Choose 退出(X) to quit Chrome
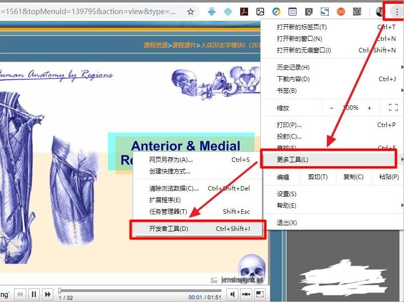 [x=332, y=223]
